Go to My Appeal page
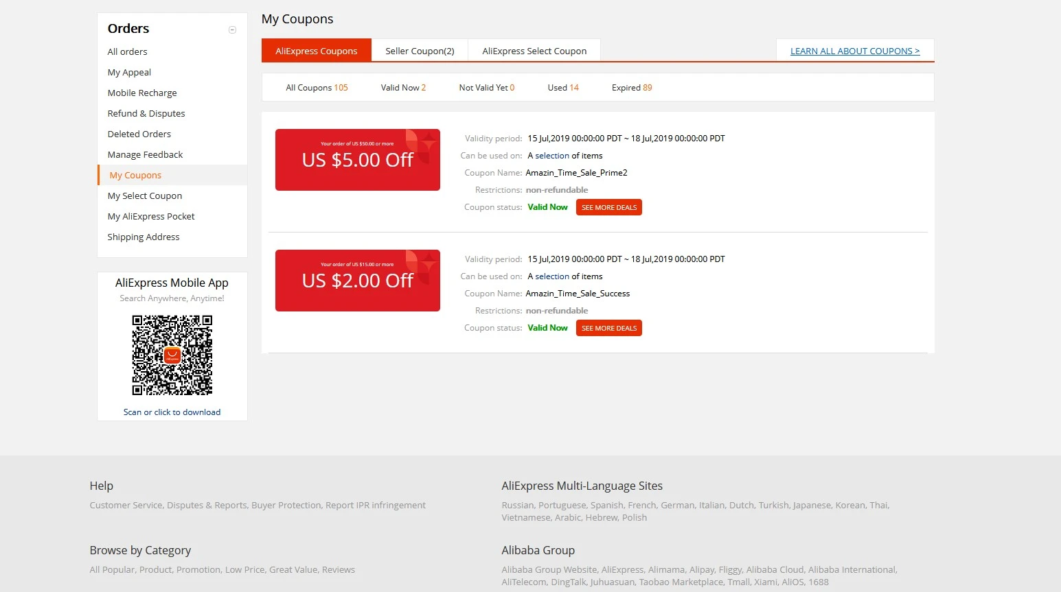Screen dimensions: 1061x592 [x=129, y=72]
